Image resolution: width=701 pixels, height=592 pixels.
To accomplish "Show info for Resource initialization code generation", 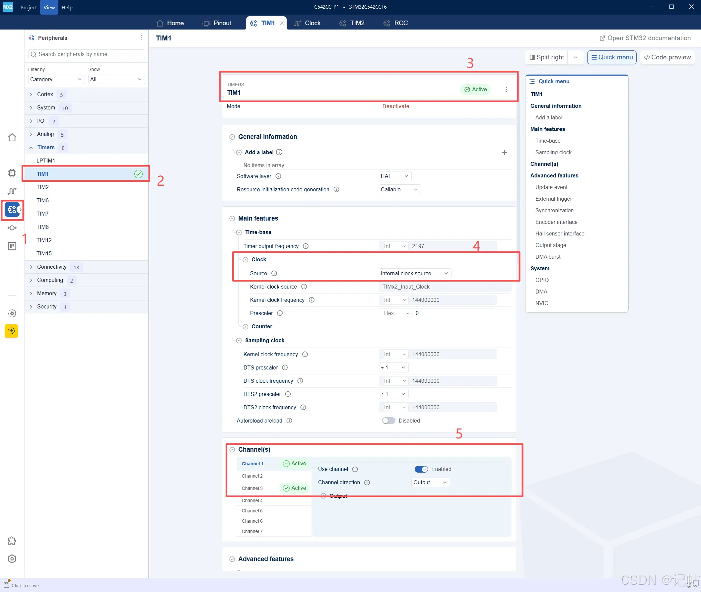I will 336,190.
